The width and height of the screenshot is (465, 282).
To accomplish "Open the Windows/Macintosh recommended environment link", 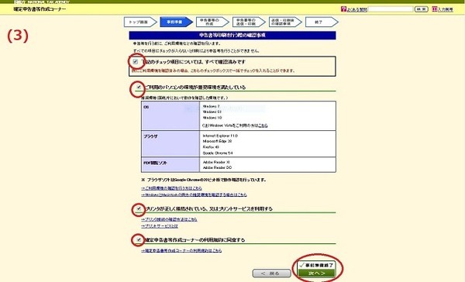I will [194, 194].
